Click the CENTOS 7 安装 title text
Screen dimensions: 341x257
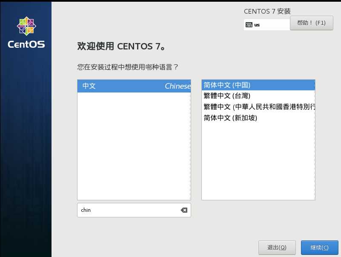267,12
